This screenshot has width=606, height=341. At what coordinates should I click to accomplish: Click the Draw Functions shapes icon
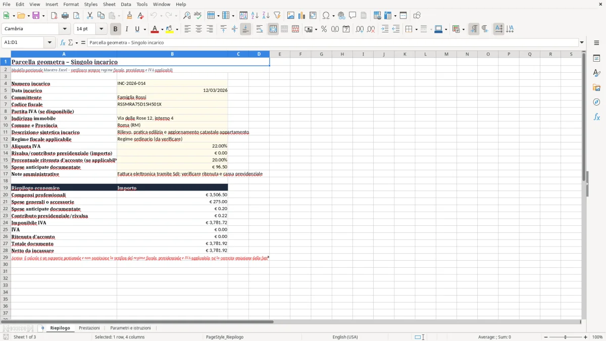tap(417, 16)
